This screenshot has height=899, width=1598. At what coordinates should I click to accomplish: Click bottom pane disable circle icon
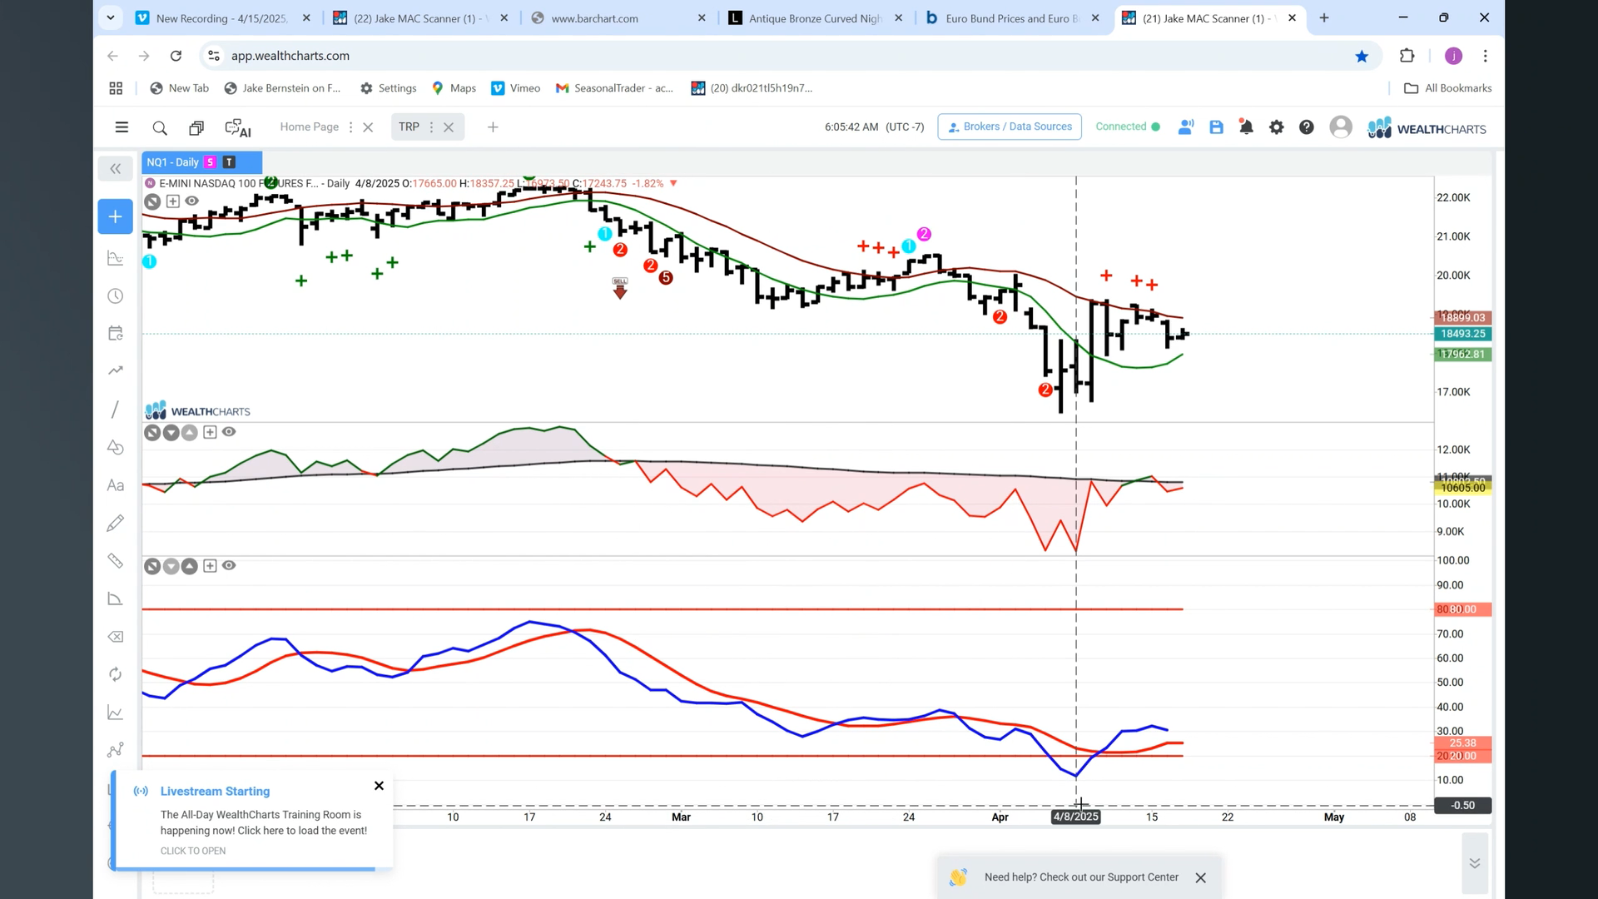(152, 567)
